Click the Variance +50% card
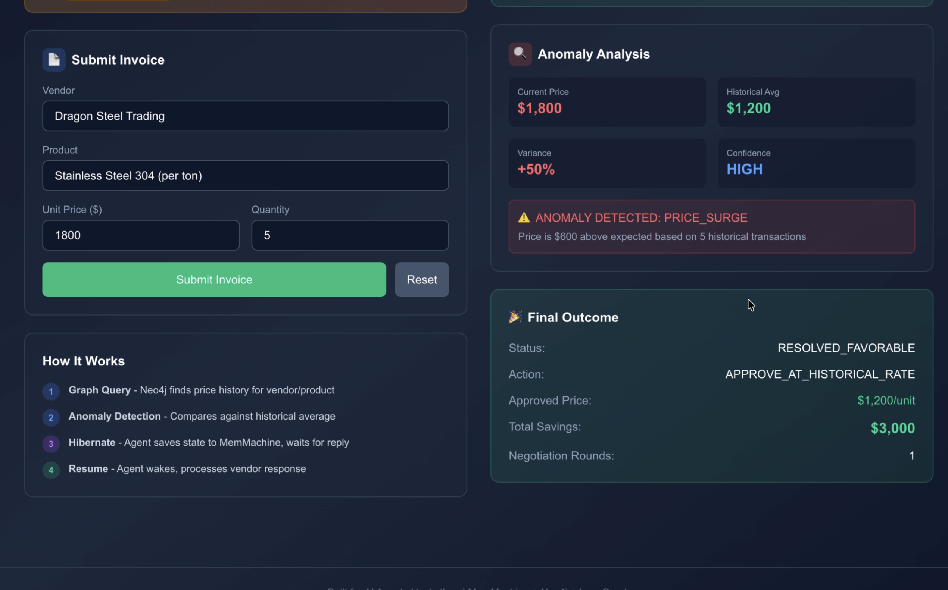The height and width of the screenshot is (590, 948). [607, 163]
